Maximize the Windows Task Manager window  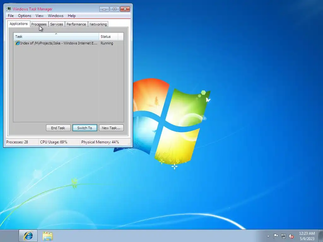click(x=115, y=9)
